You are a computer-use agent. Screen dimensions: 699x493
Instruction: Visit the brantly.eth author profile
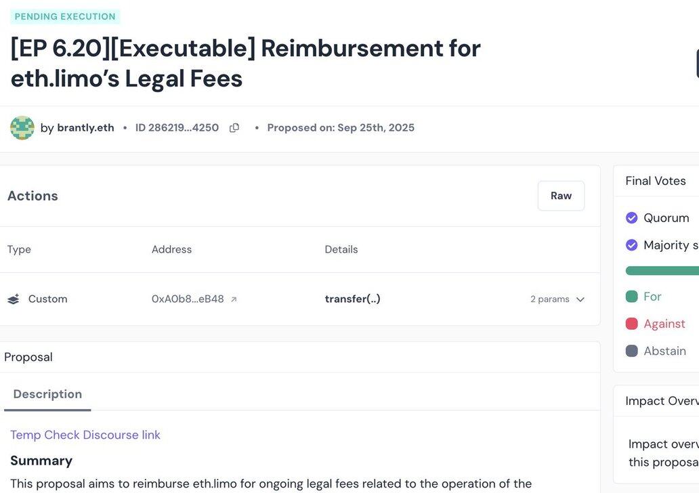(85, 128)
